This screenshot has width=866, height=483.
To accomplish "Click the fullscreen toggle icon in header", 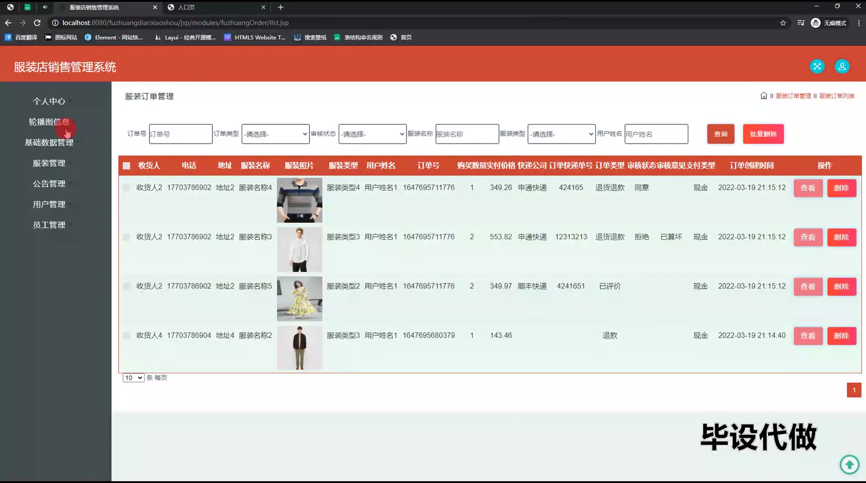I will click(x=817, y=67).
